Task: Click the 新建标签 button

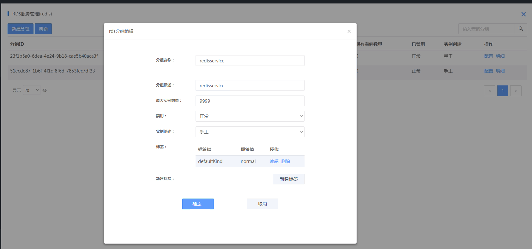Action: [289, 179]
